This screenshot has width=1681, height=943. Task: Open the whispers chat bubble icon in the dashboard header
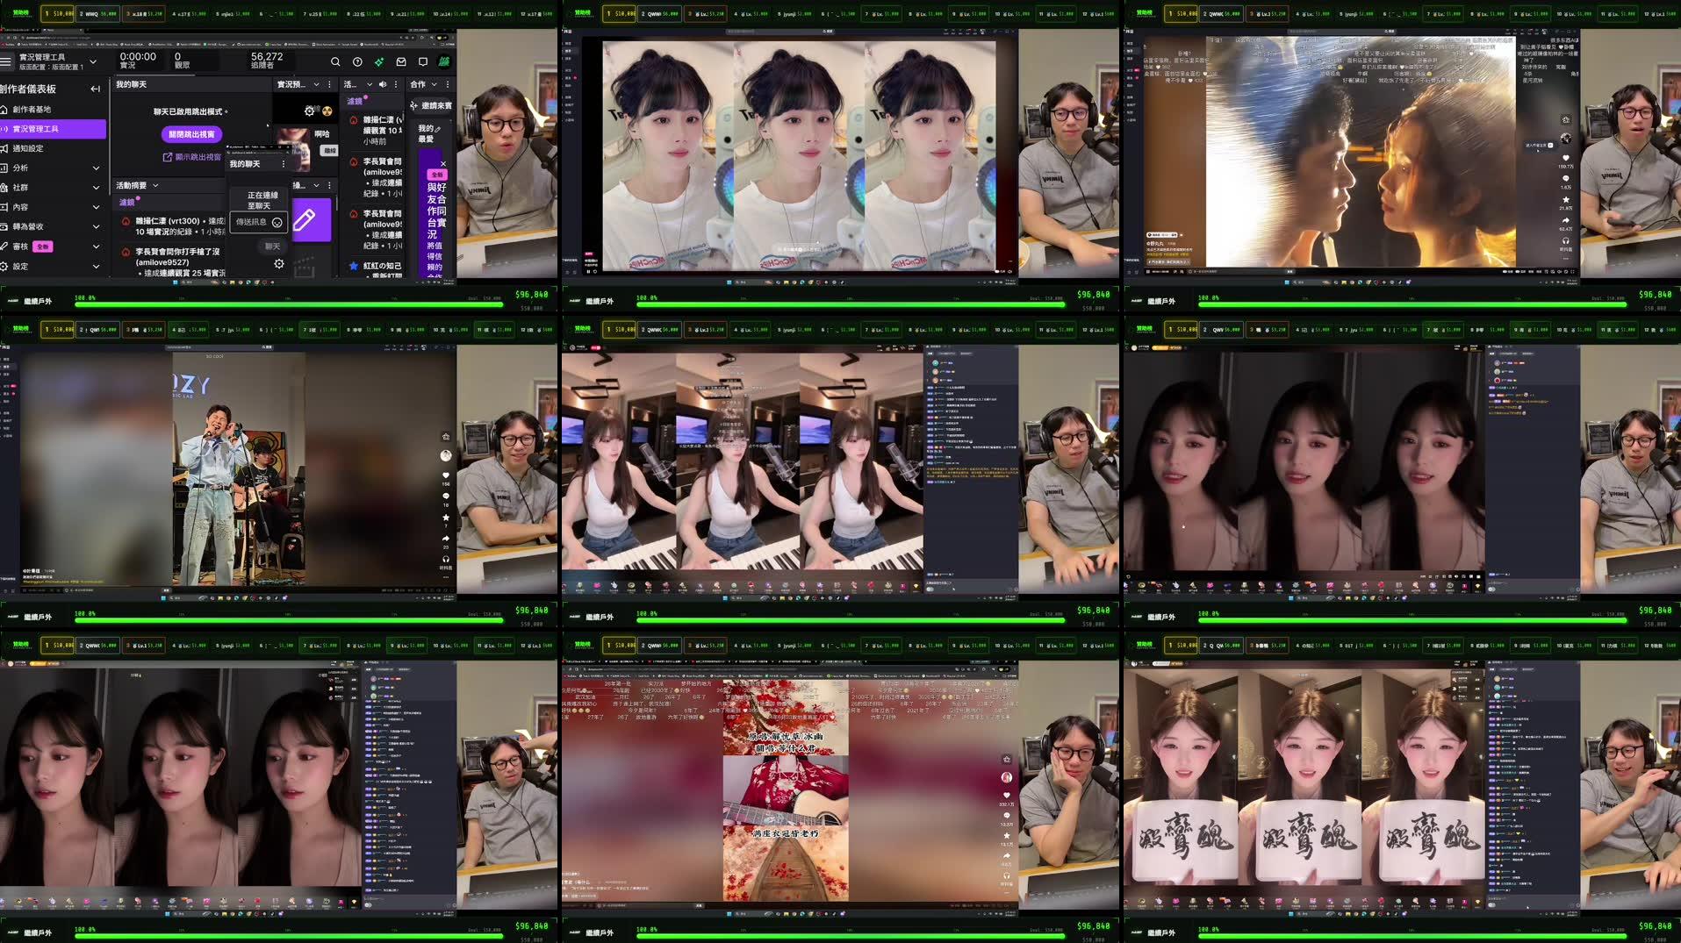[423, 62]
